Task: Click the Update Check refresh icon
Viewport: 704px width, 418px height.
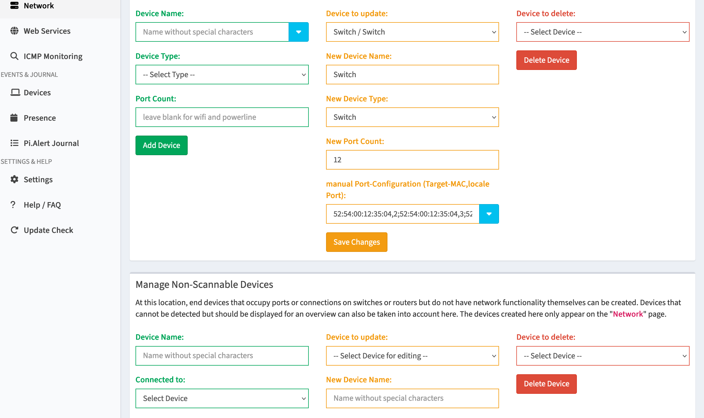Action: click(14, 230)
